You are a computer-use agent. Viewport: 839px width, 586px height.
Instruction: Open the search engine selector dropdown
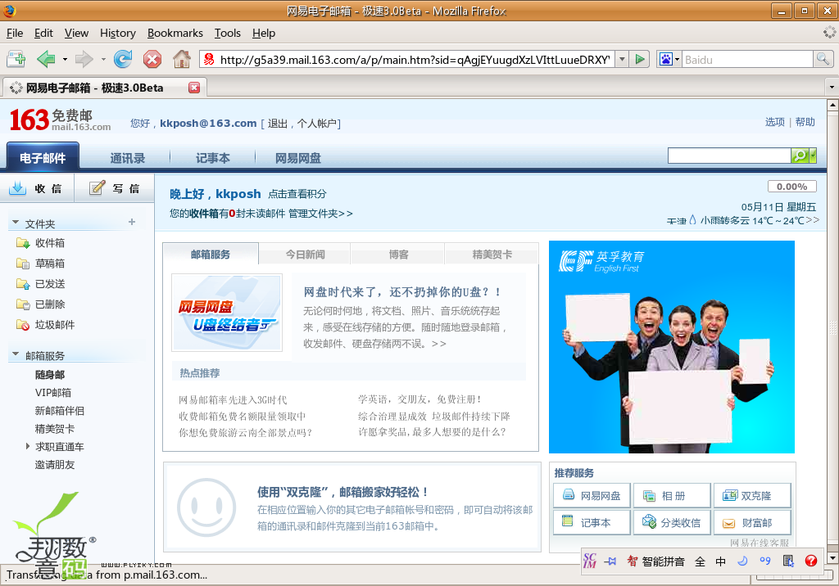678,60
